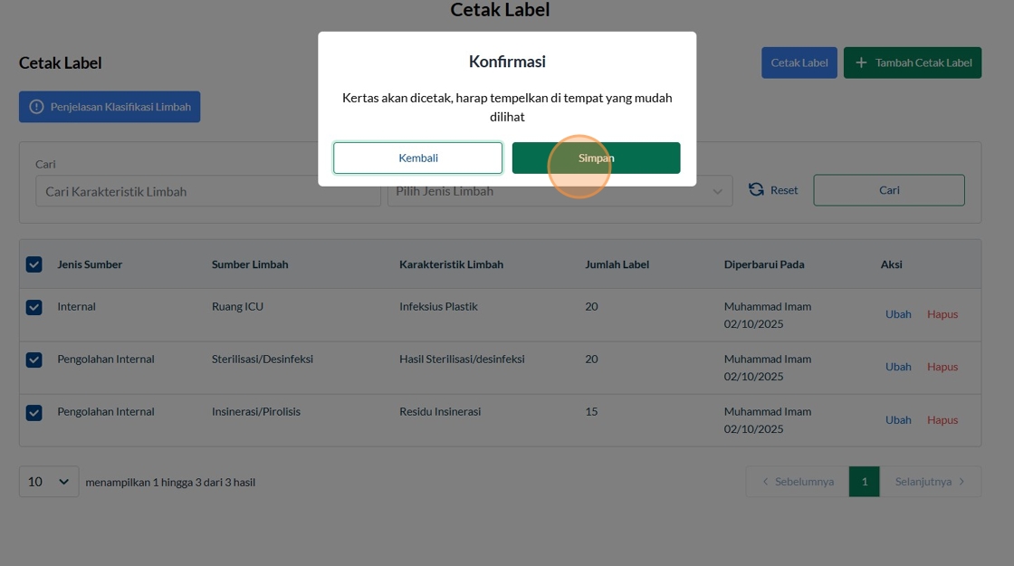This screenshot has width=1014, height=566.
Task: Uncheck the Sterilisasi/Desinfeksi row checkbox
Action: (x=34, y=360)
